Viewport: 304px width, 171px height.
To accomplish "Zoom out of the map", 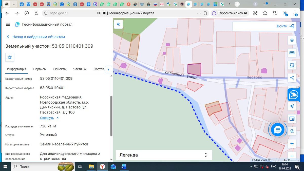I will [292, 156].
